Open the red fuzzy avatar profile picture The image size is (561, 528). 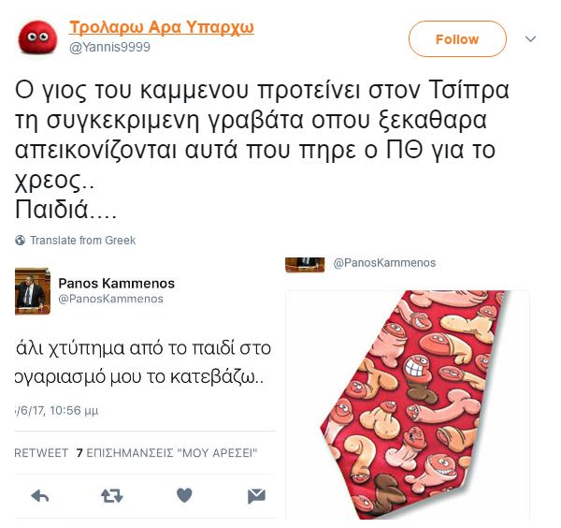[37, 37]
